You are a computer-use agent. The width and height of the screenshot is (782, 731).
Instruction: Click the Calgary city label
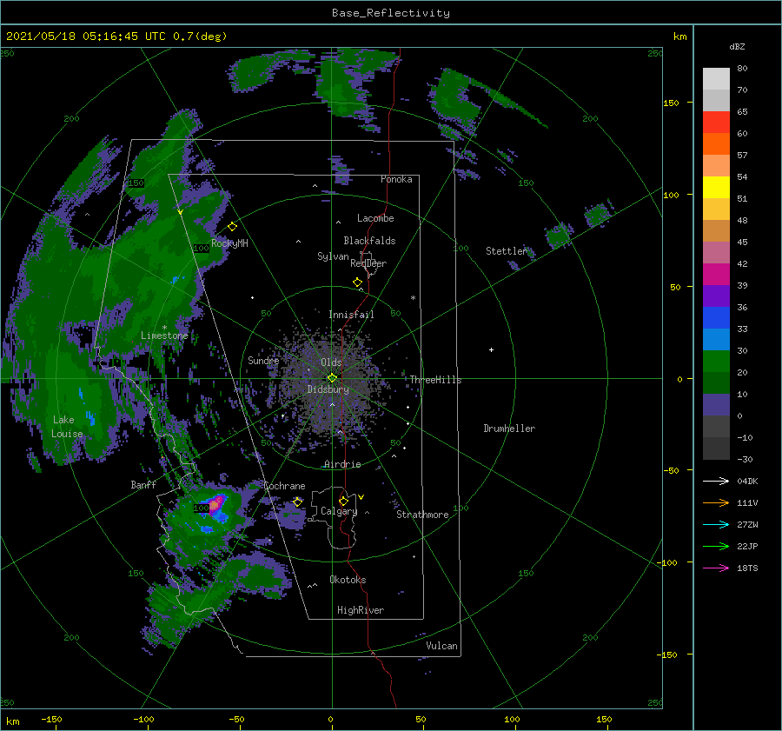(x=339, y=511)
